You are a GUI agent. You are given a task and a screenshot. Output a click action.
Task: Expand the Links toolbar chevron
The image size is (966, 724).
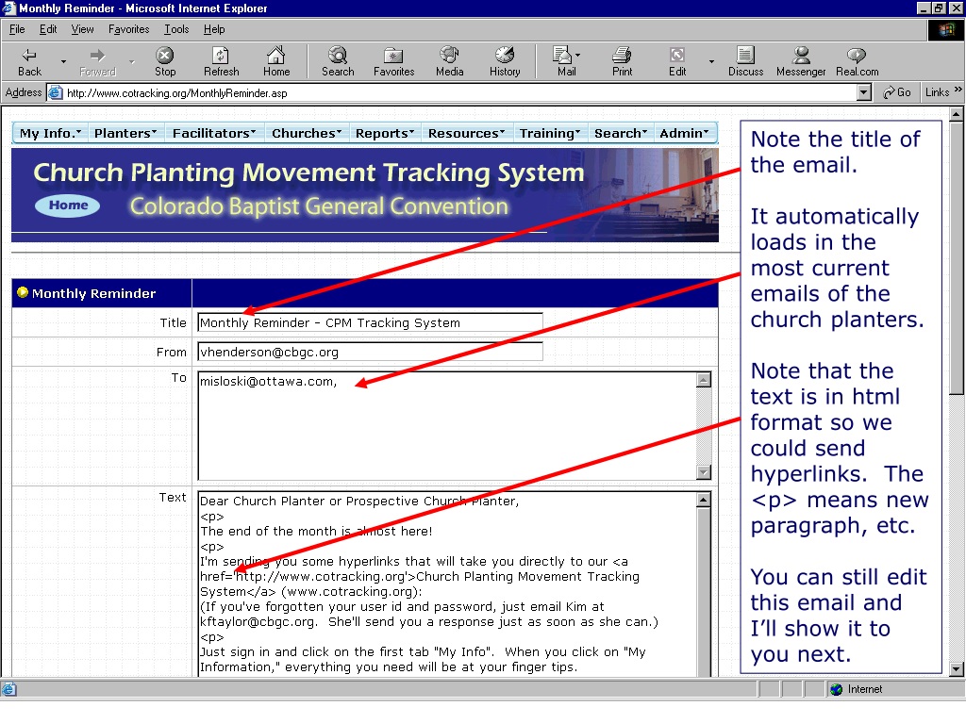(x=958, y=90)
